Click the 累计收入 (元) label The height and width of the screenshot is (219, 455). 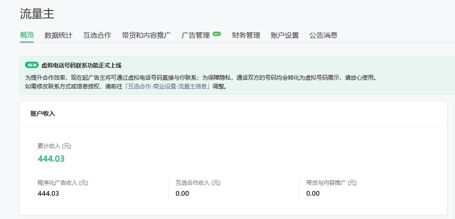54,146
